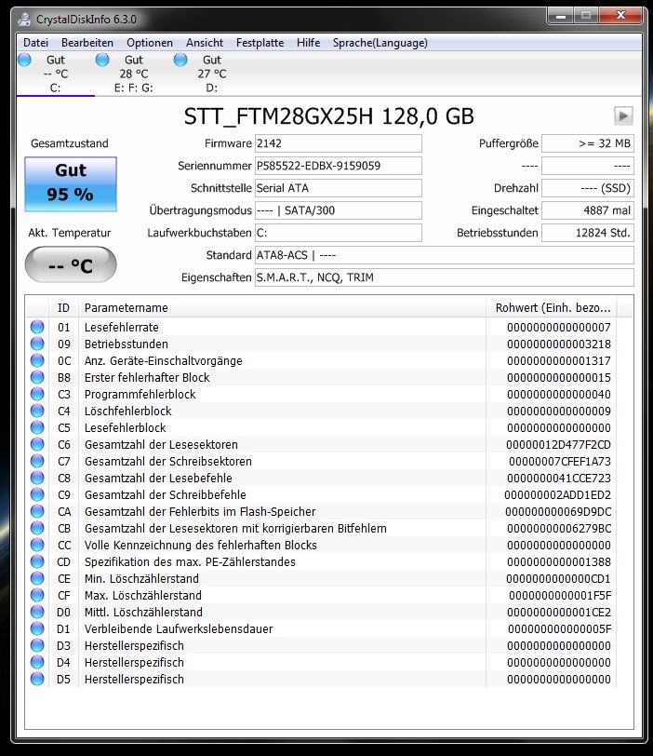Image resolution: width=653 pixels, height=756 pixels.
Task: Click the Firmware field 2142
Action: pos(338,143)
